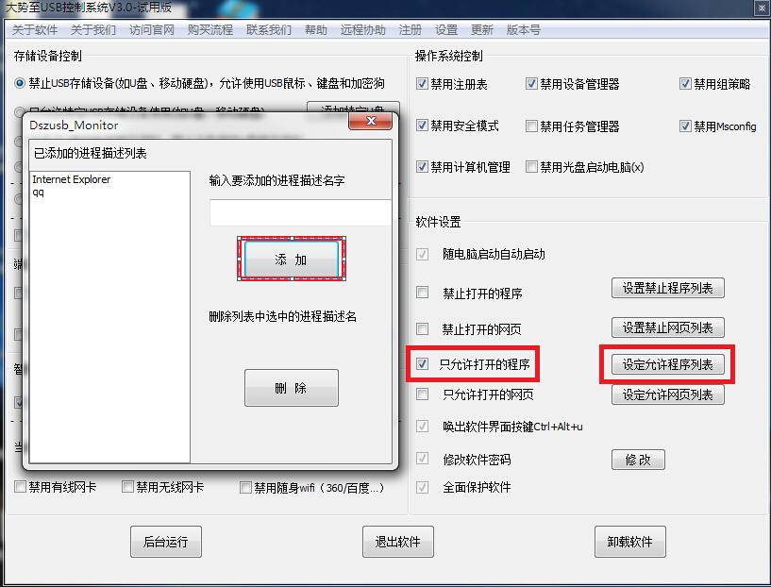Select Internet Explorer in process list
The height and width of the screenshot is (587, 771).
tap(72, 179)
